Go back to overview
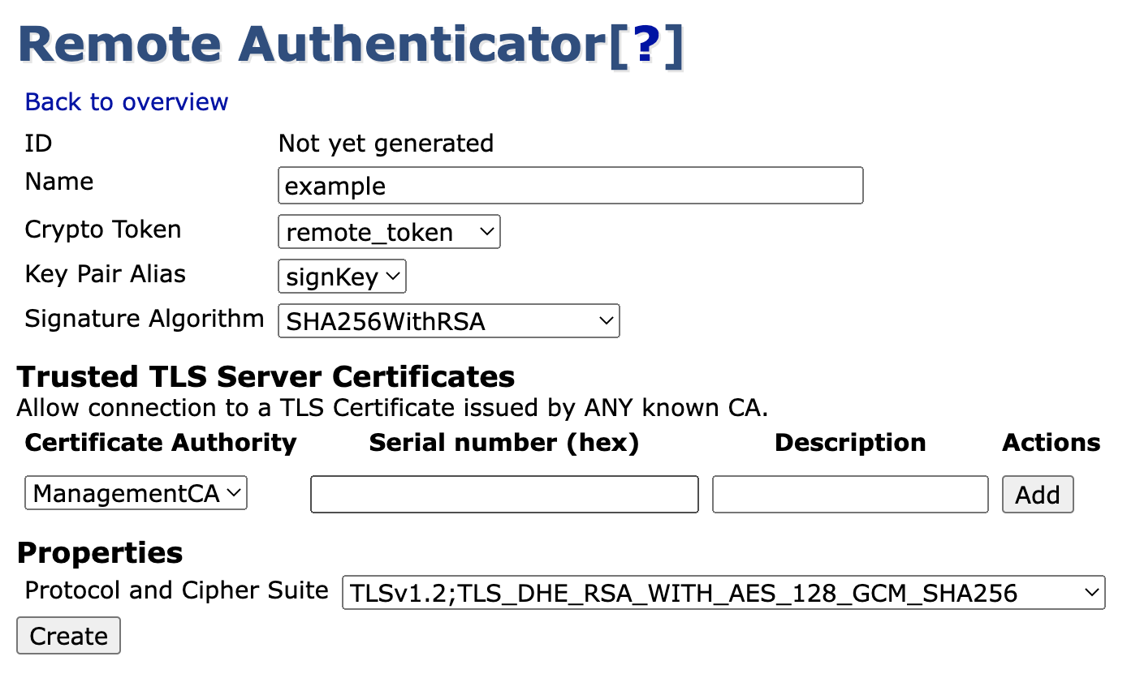The height and width of the screenshot is (678, 1127). [x=127, y=102]
